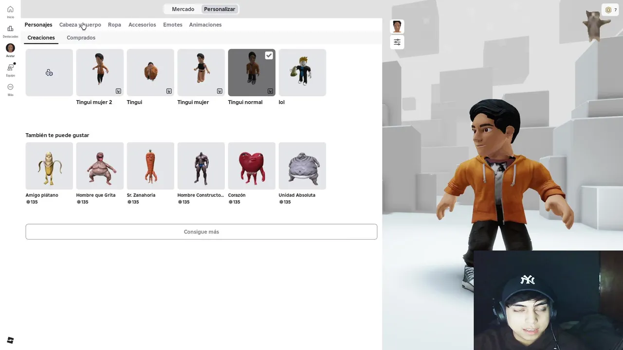Image resolution: width=623 pixels, height=350 pixels.
Task: Select the lol character thumbnail
Action: pyautogui.click(x=302, y=72)
